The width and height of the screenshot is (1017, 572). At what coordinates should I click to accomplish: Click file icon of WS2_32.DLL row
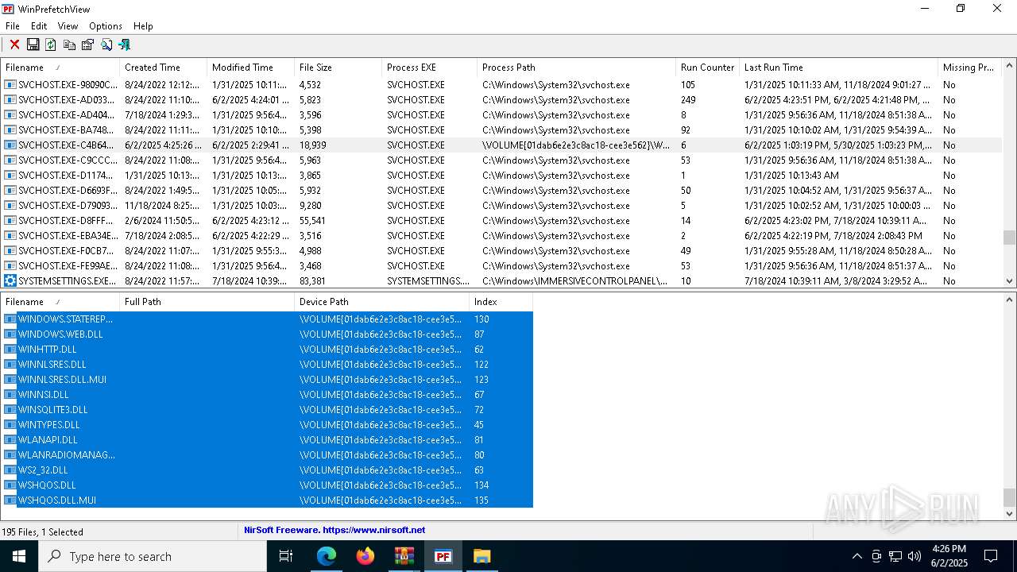pyautogui.click(x=10, y=470)
